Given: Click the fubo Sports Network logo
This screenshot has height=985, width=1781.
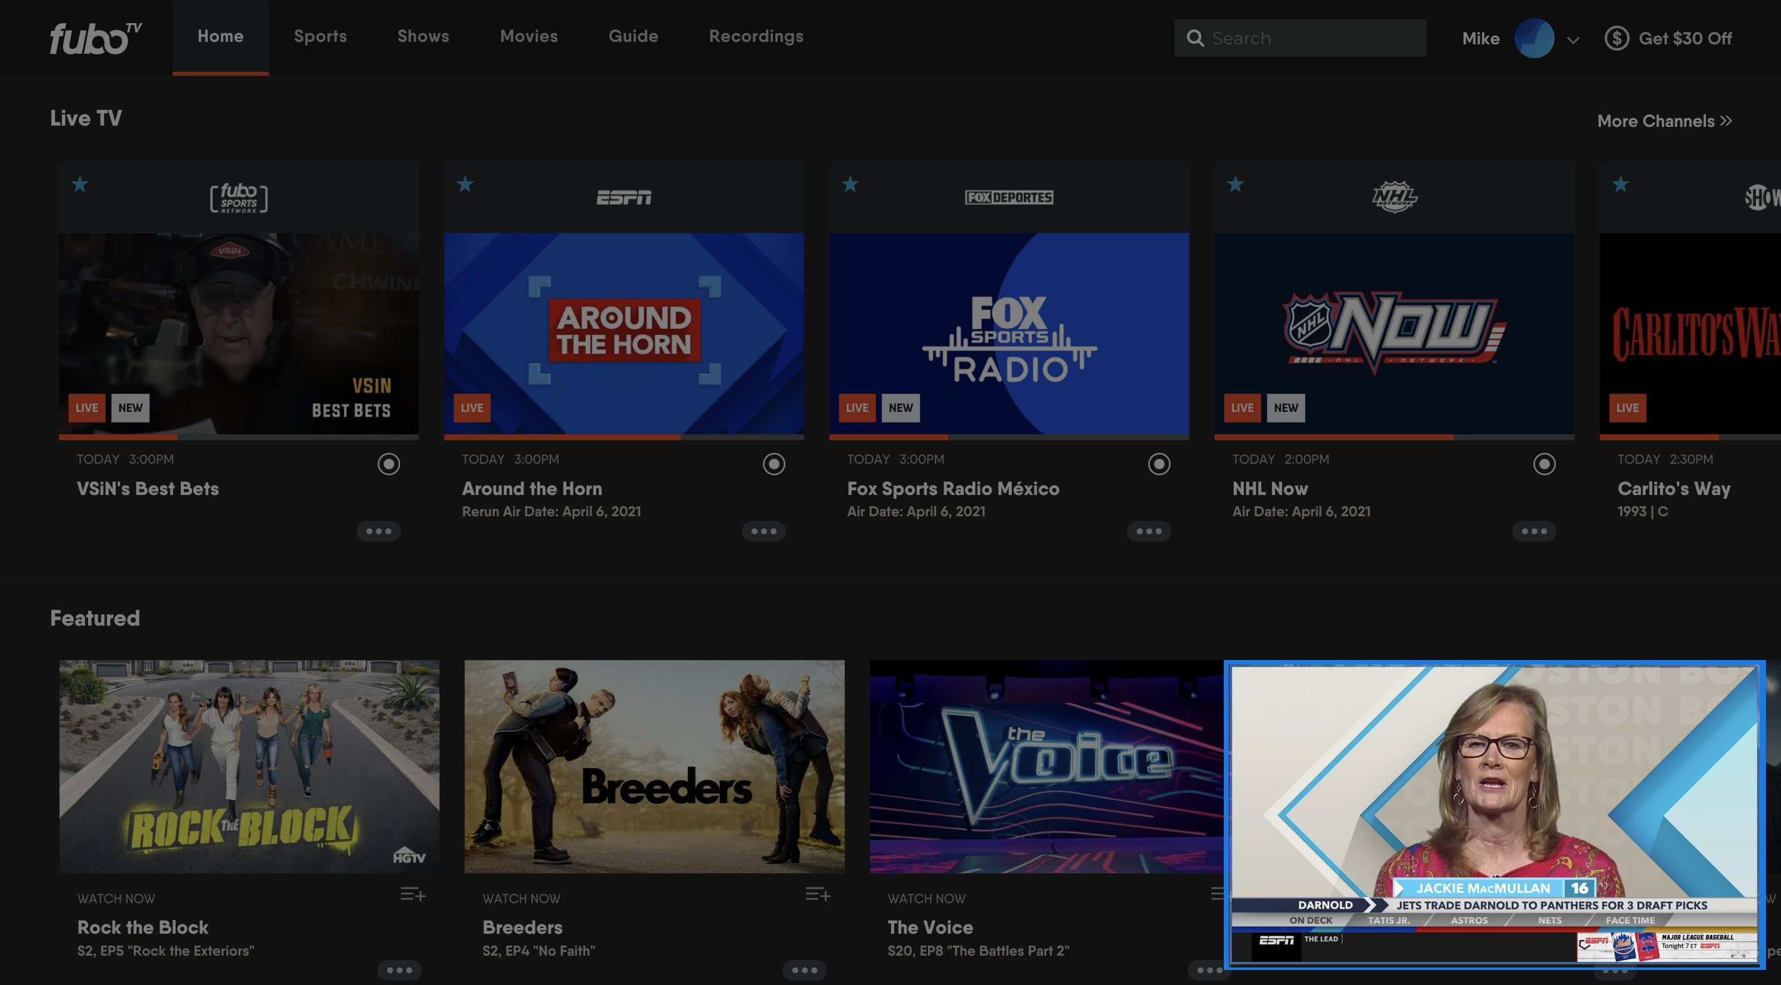Looking at the screenshot, I should (238, 197).
